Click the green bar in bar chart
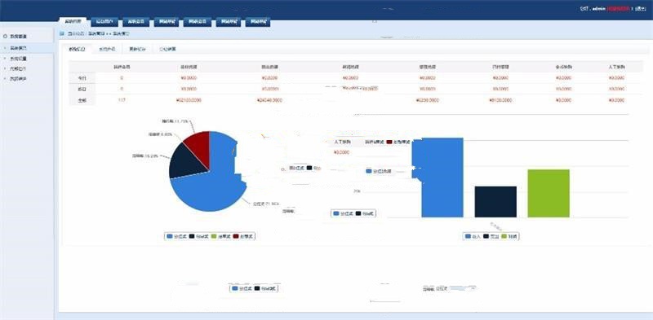 [549, 193]
